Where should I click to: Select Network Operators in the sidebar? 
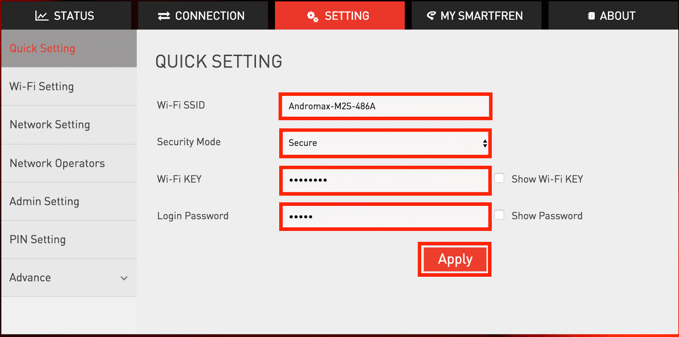pyautogui.click(x=57, y=163)
